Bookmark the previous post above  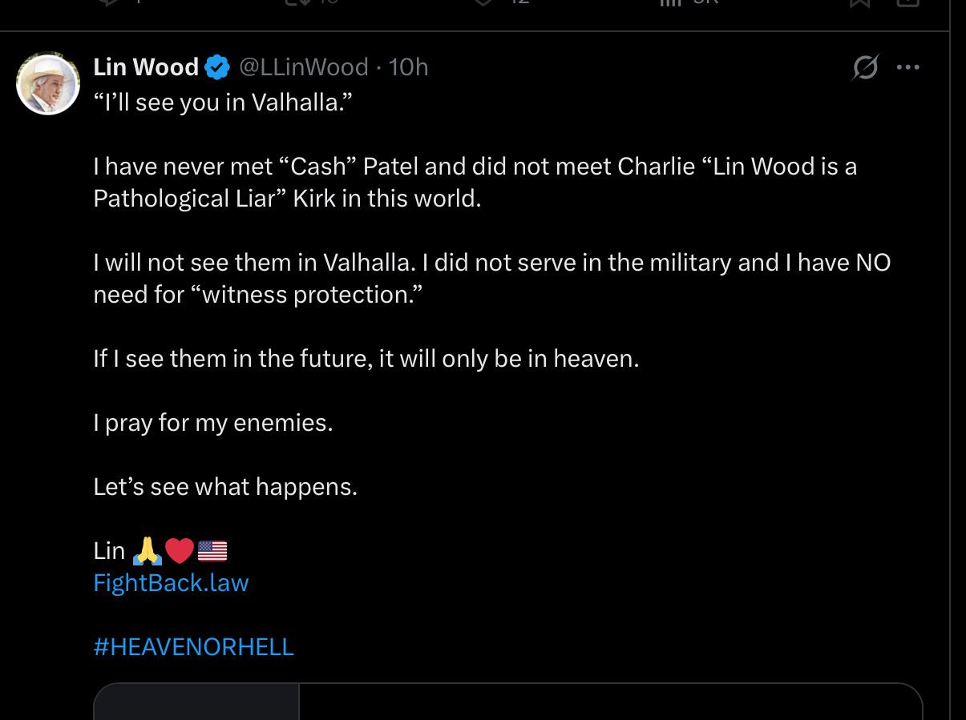coord(860,3)
